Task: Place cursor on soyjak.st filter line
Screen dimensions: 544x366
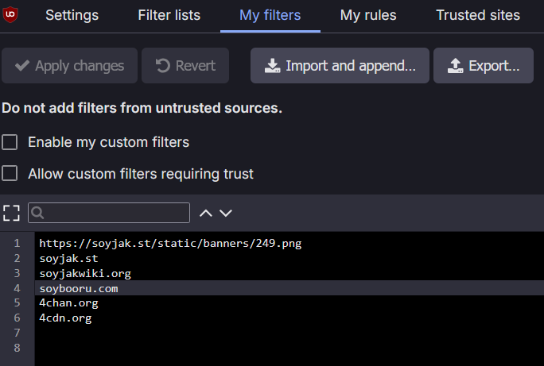Action: [x=68, y=258]
